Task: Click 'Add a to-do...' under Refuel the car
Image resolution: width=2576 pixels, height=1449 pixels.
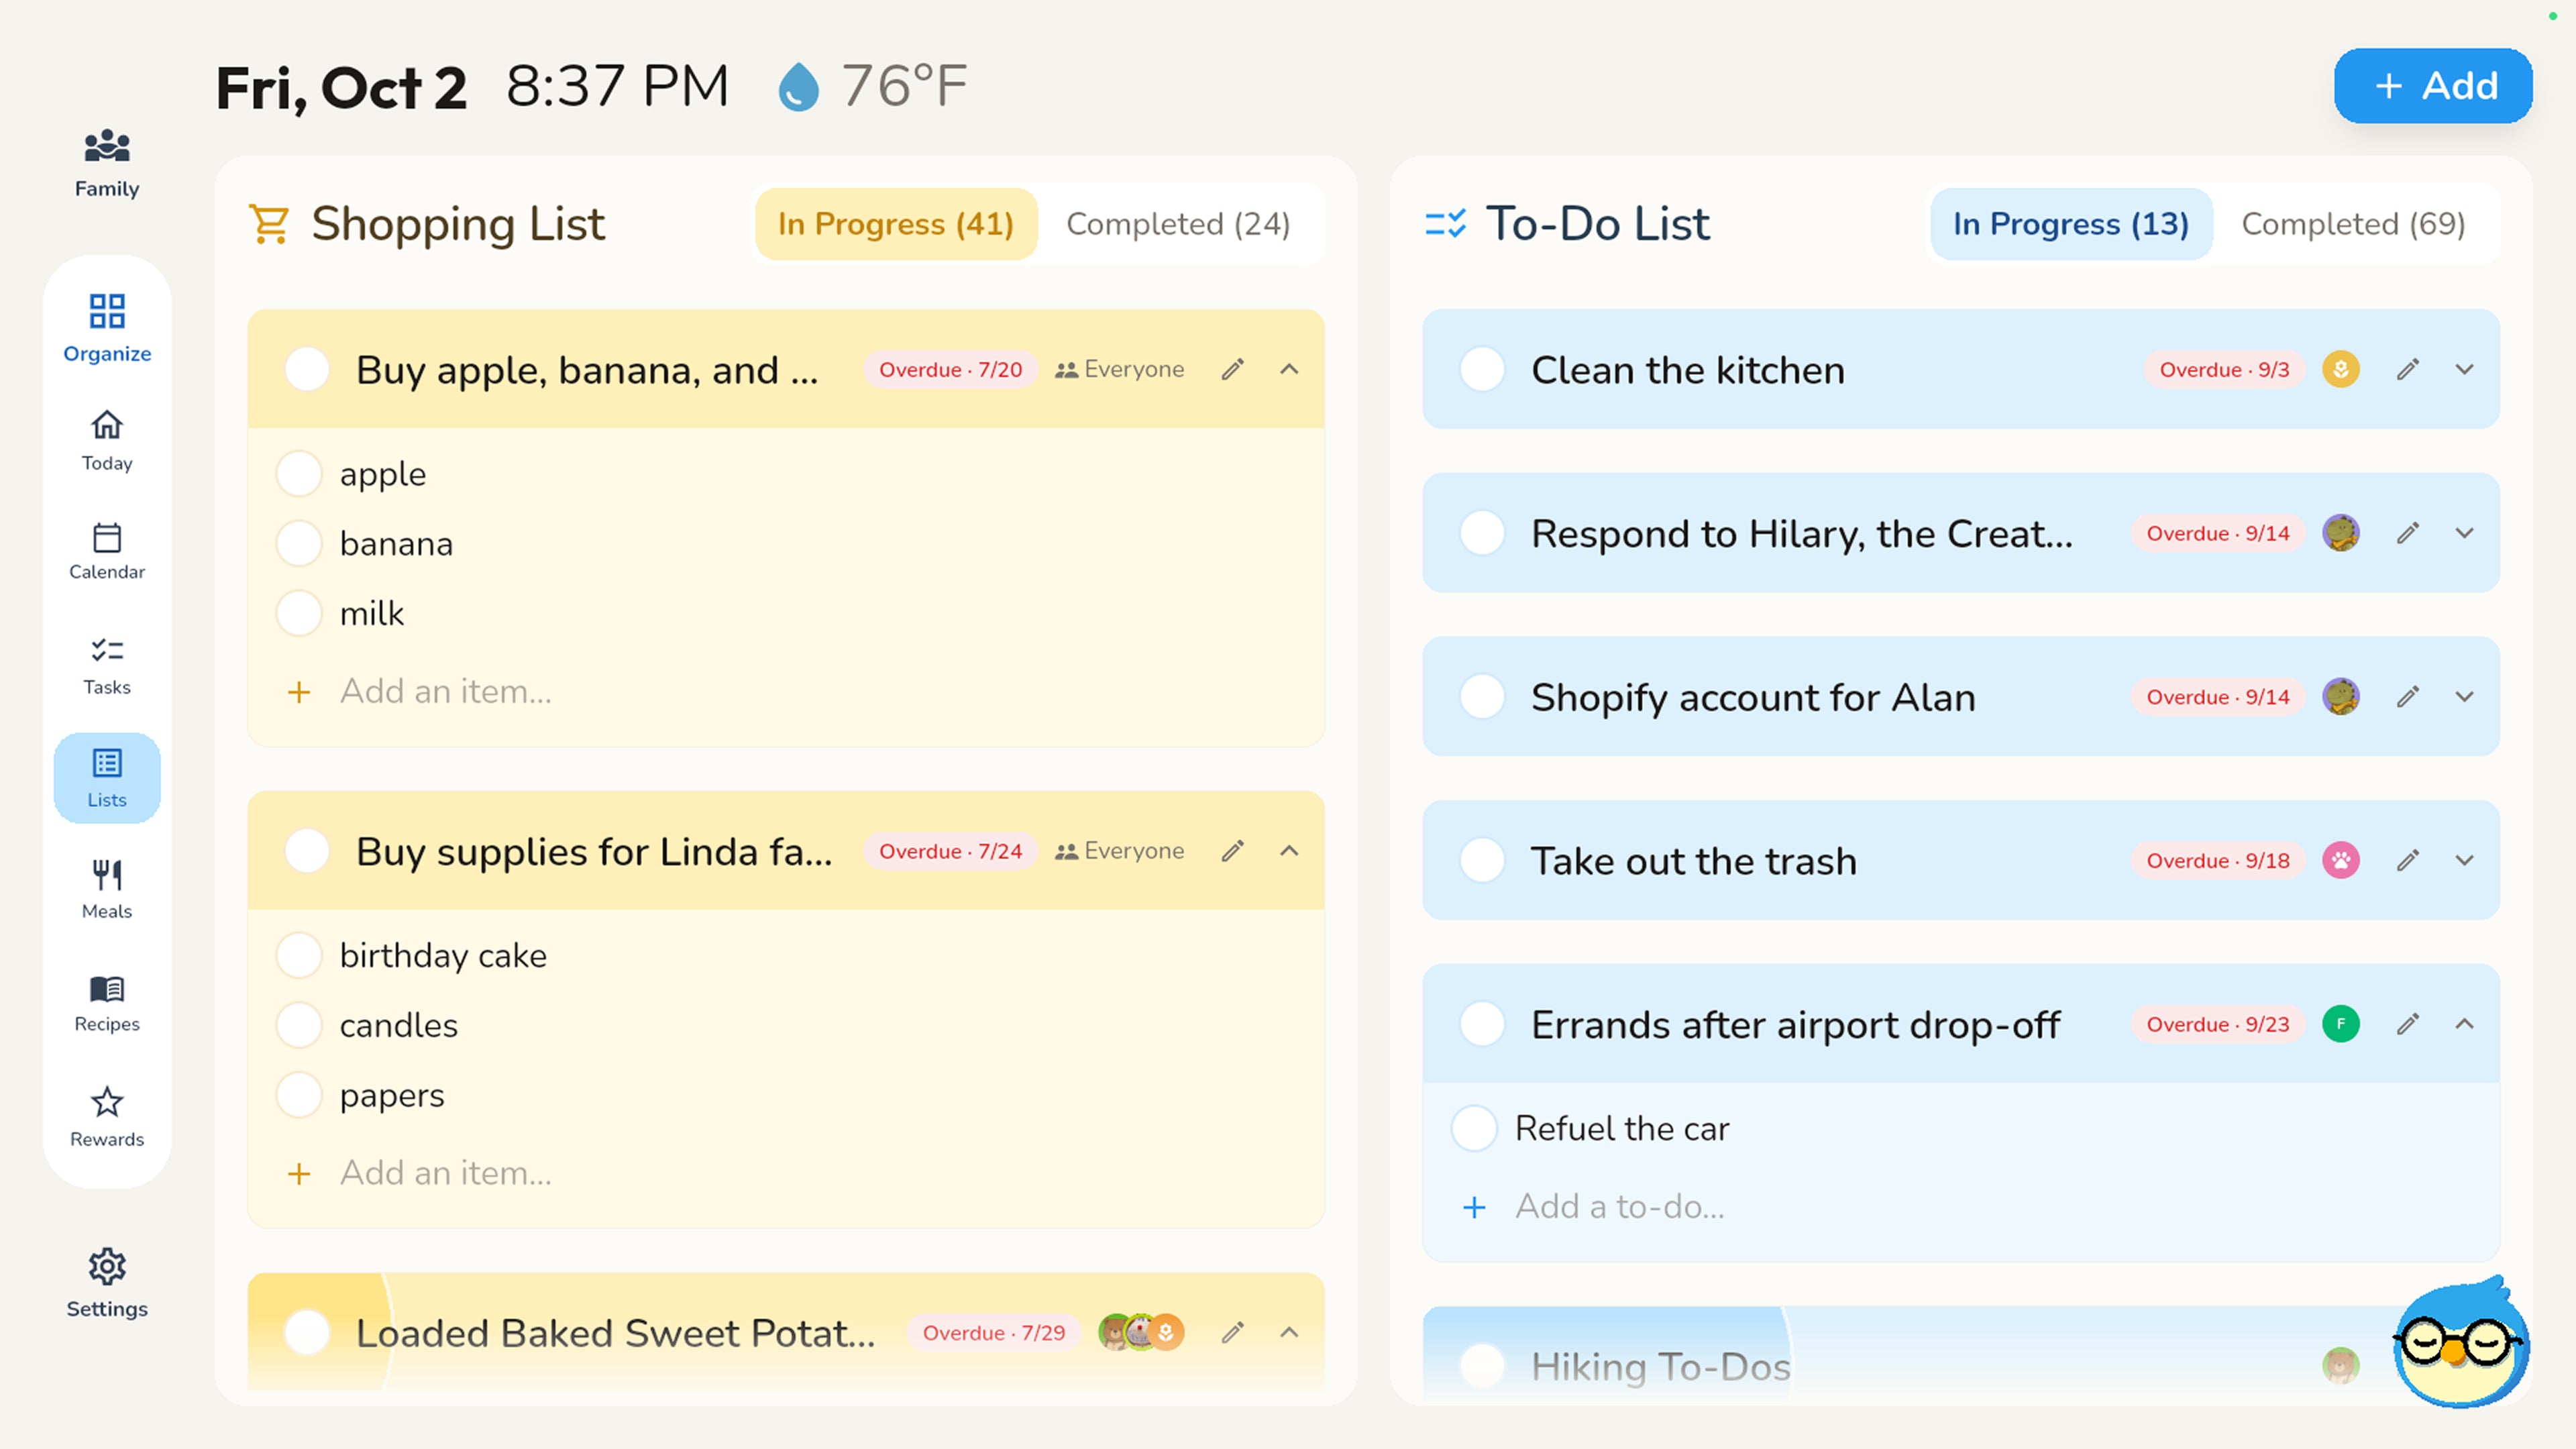Action: (x=1619, y=1207)
